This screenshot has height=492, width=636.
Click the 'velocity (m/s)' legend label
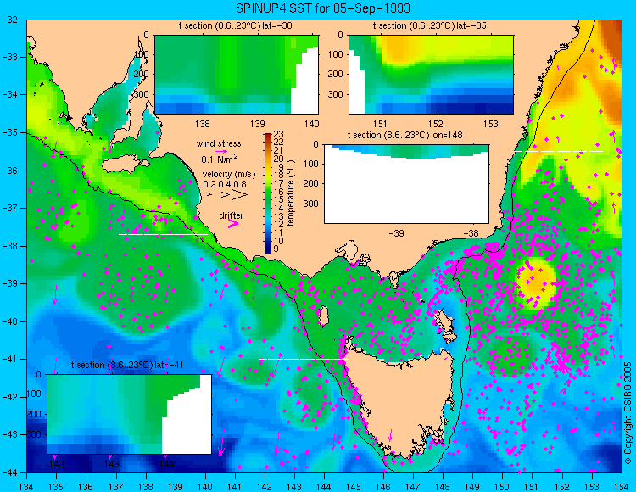click(229, 175)
